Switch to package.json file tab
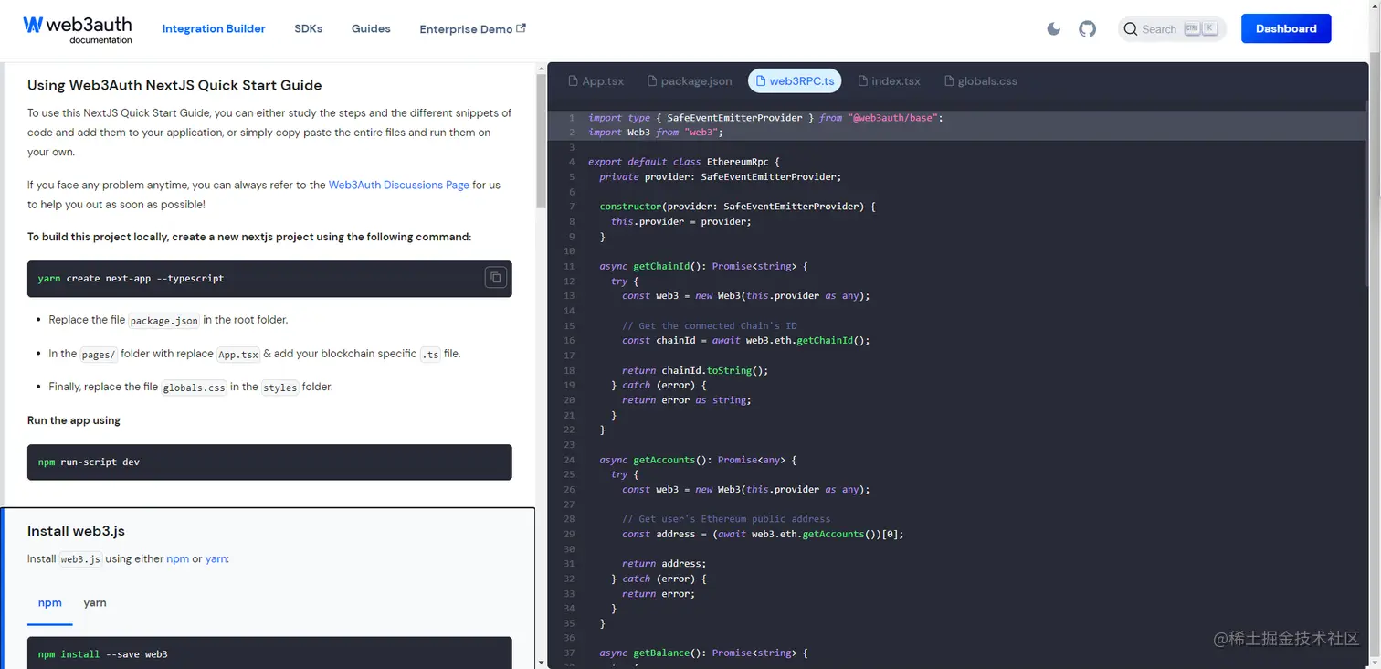Viewport: 1381px width, 669px height. click(x=690, y=80)
